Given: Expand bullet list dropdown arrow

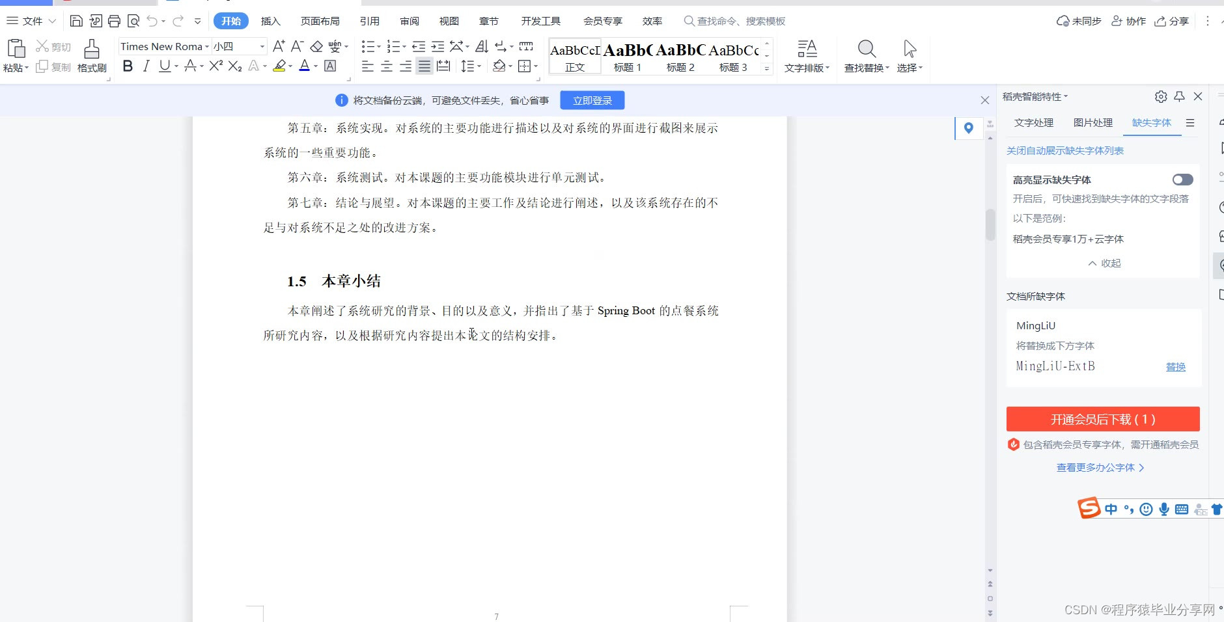Looking at the screenshot, I should click(x=378, y=47).
